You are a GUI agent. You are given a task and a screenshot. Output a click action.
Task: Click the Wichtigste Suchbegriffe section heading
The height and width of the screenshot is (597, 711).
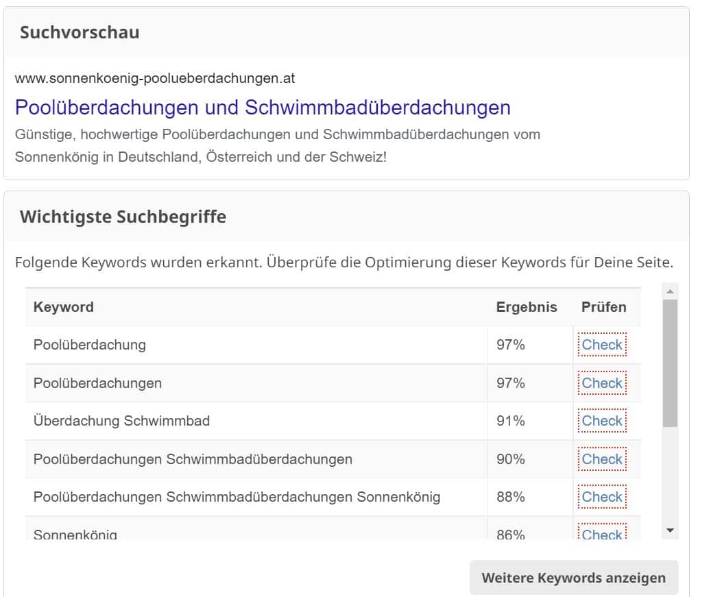tap(123, 217)
